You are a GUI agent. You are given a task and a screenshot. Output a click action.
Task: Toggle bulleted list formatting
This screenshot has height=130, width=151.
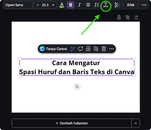pos(97,5)
